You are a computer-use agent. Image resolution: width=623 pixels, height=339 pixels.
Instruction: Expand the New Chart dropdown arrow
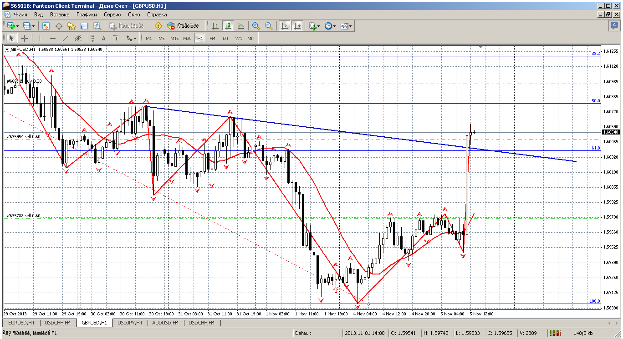(17, 26)
